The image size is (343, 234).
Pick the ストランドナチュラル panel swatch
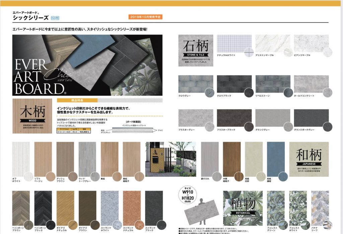(x=132, y=208)
